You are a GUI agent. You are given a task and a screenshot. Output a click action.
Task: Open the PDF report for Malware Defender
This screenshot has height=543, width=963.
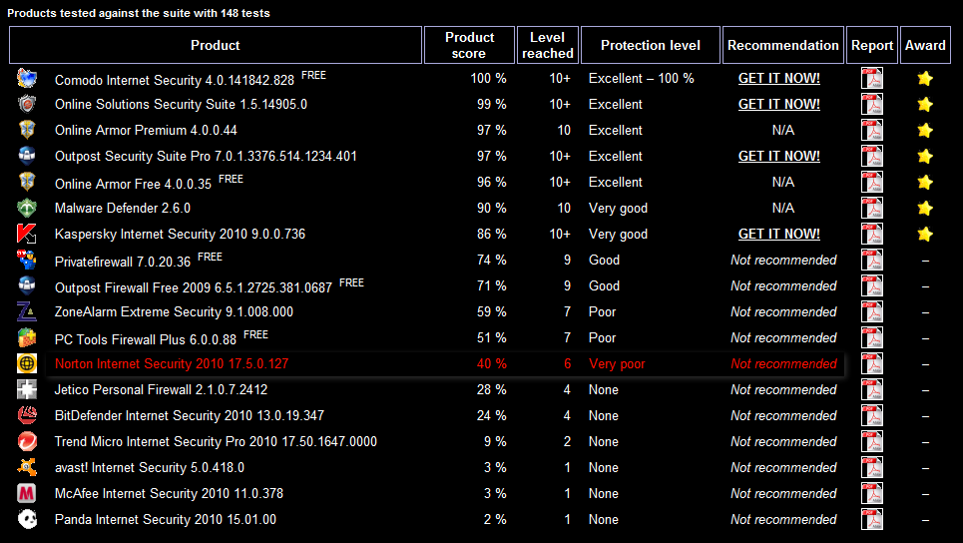tap(871, 209)
